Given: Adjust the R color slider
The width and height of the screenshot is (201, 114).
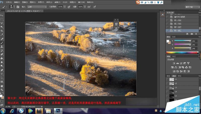Looking at the screenshot, I should pos(183,41).
